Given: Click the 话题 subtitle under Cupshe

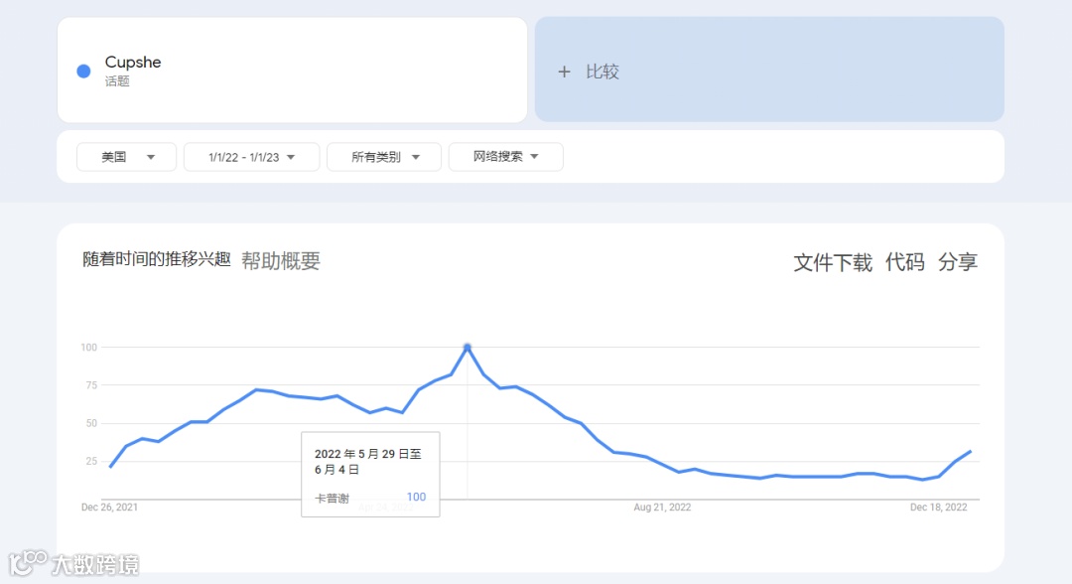Looking at the screenshot, I should click(x=117, y=81).
